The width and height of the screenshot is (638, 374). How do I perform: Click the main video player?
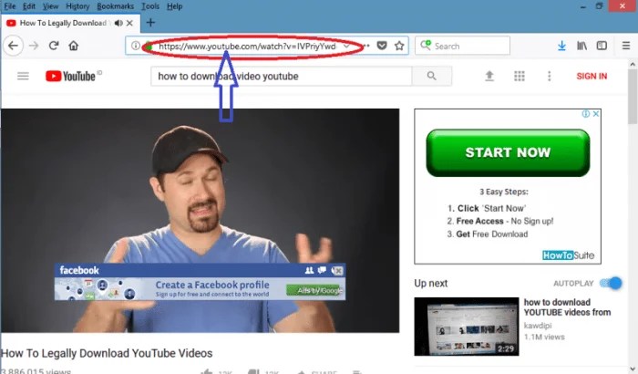[200, 221]
